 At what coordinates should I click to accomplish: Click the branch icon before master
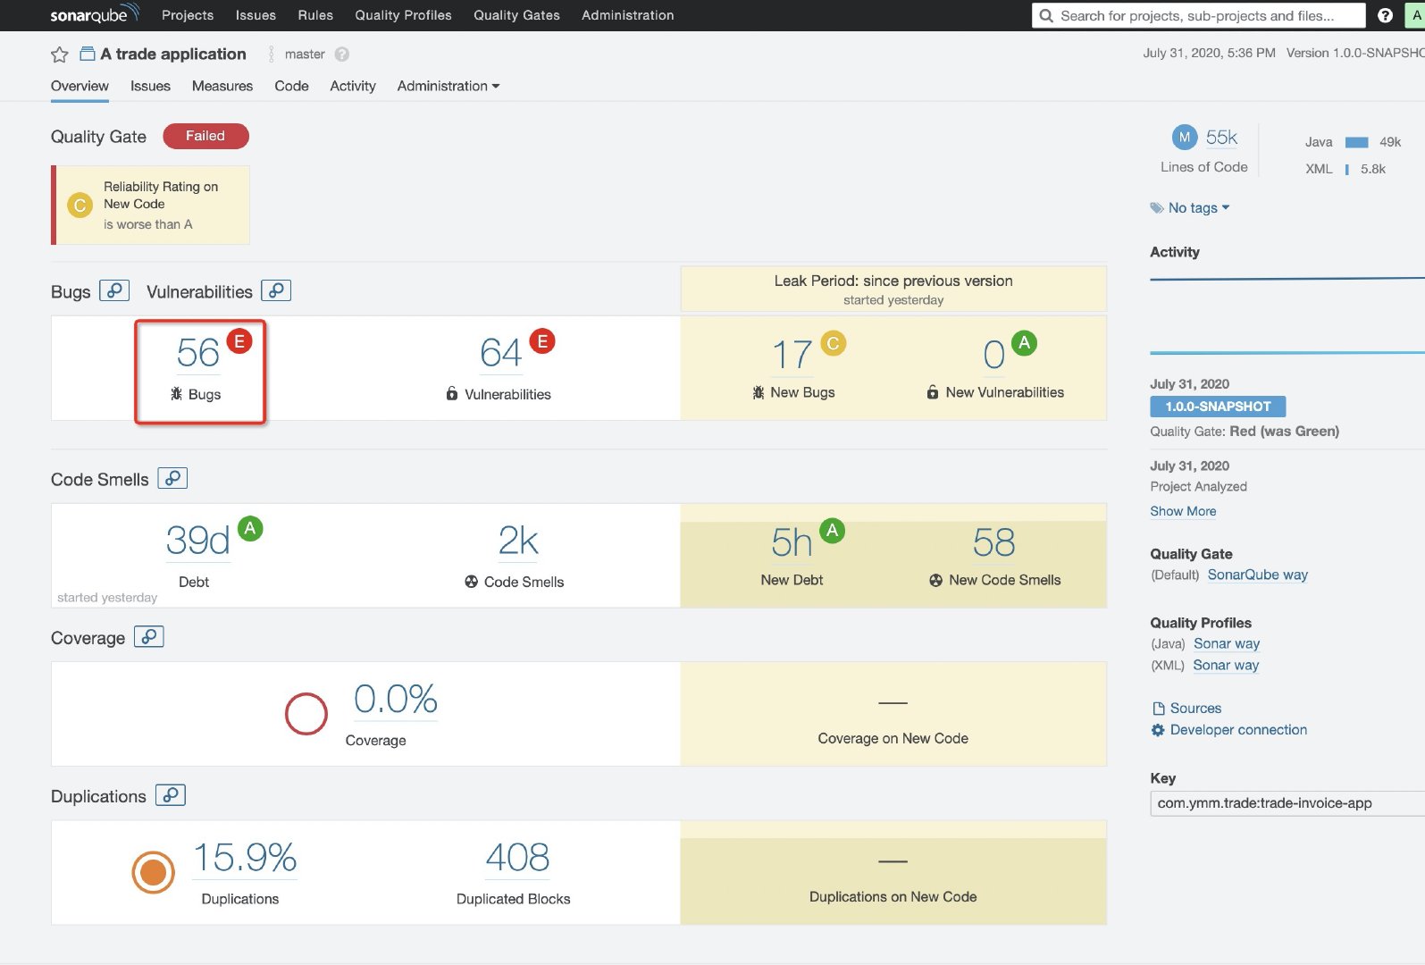272,55
